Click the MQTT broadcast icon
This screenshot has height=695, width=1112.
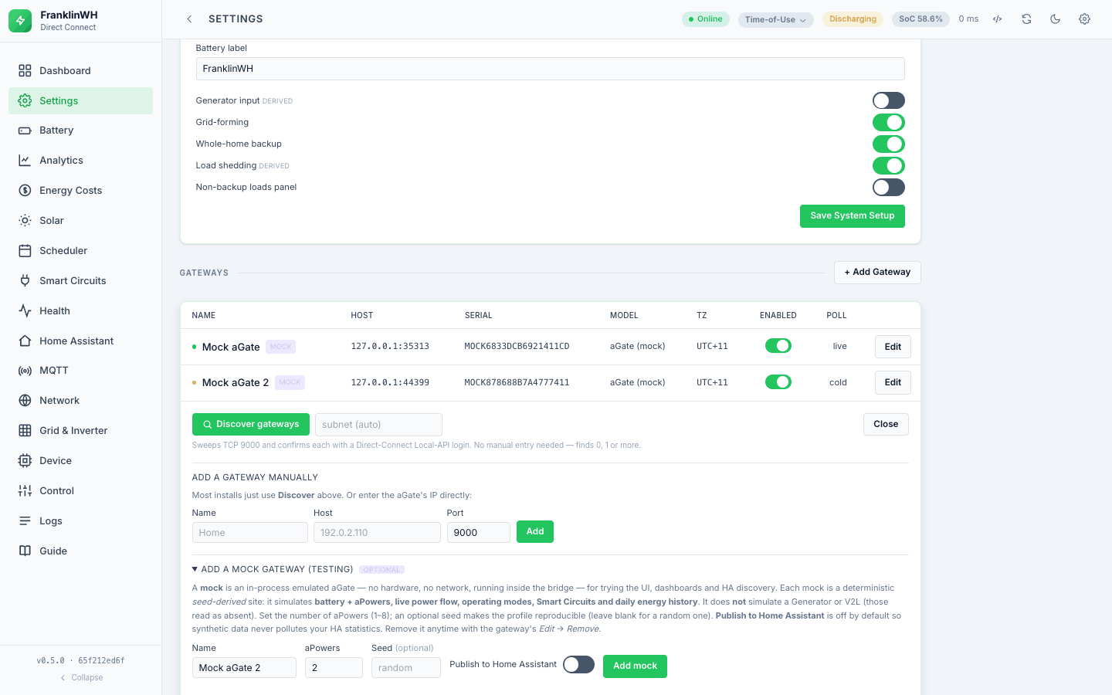25,371
